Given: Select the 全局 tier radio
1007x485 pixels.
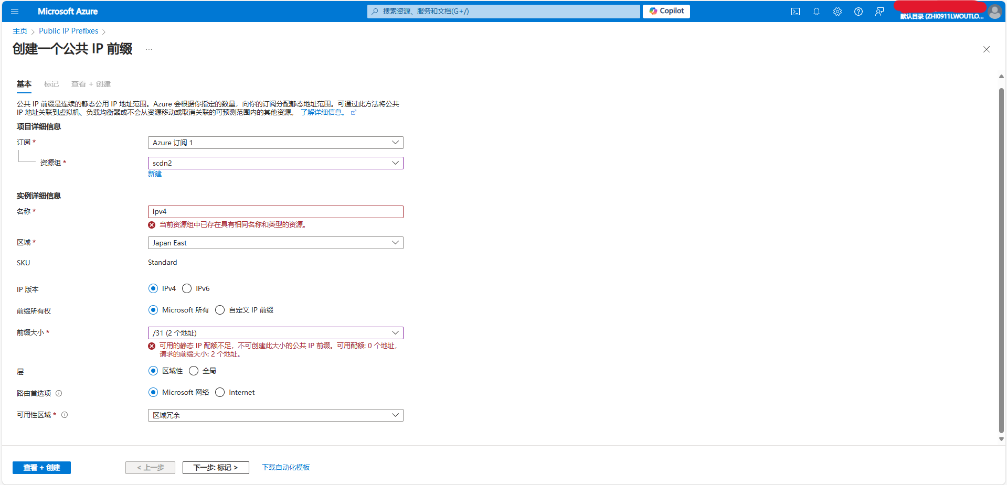Looking at the screenshot, I should click(x=194, y=371).
